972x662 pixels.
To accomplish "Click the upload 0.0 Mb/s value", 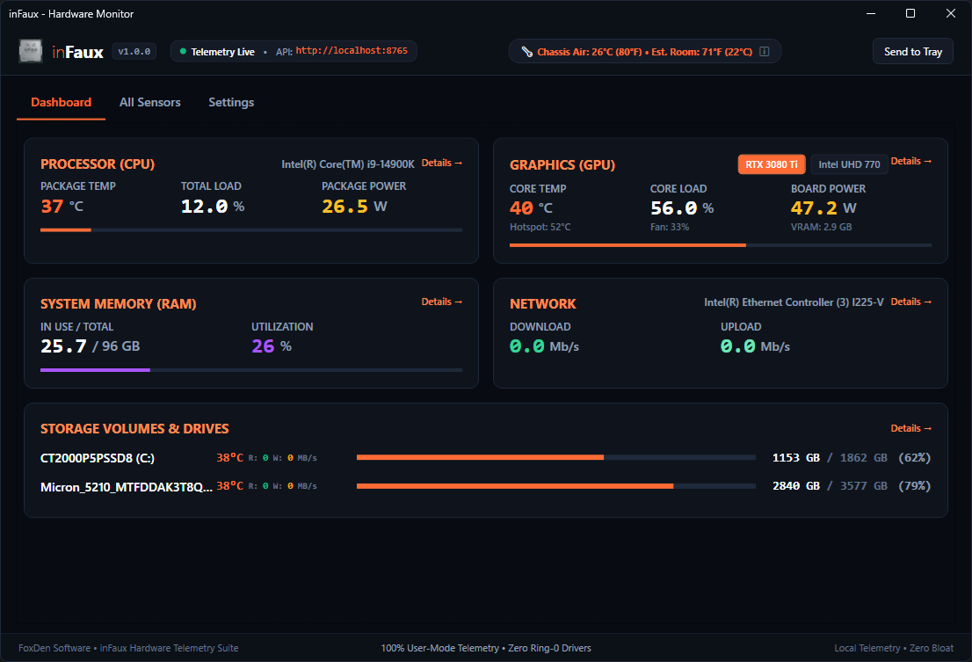I will tap(755, 346).
